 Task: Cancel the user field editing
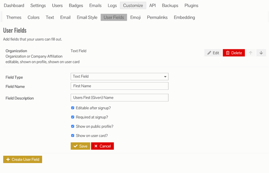pos(103,146)
